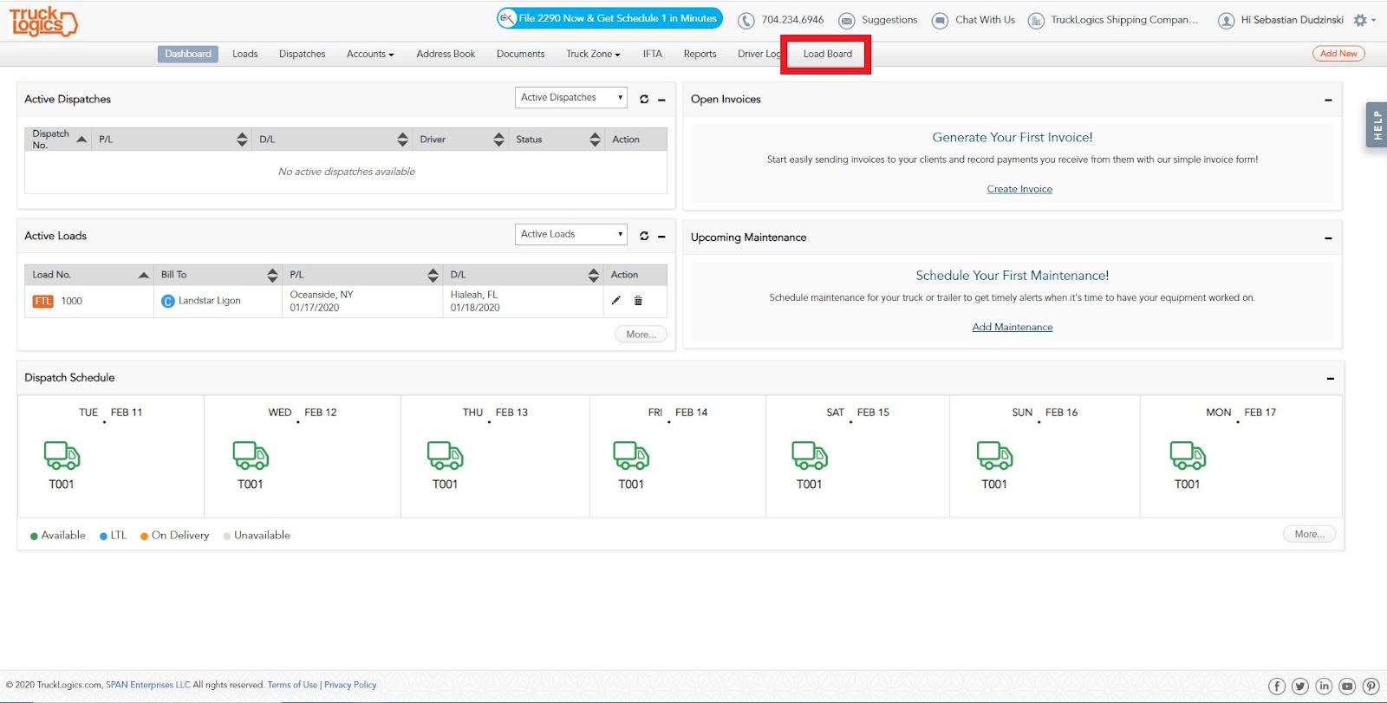The height and width of the screenshot is (703, 1387).
Task: Click More button in Dispatch Schedule
Action: tap(1309, 534)
